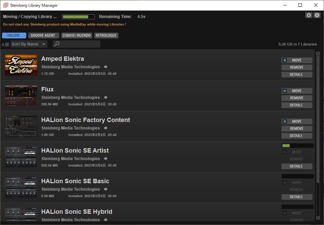Select the HALion Sonic Factory Content thumbnail
This screenshot has width=324, height=225.
pos(21,126)
